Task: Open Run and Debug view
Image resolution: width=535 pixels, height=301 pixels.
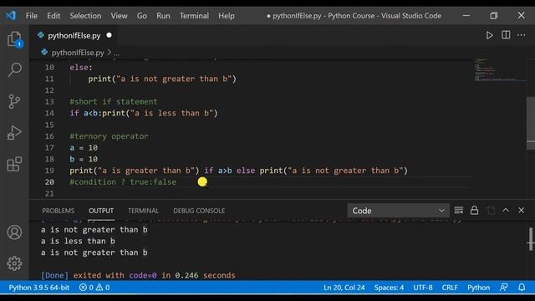Action: click(14, 133)
